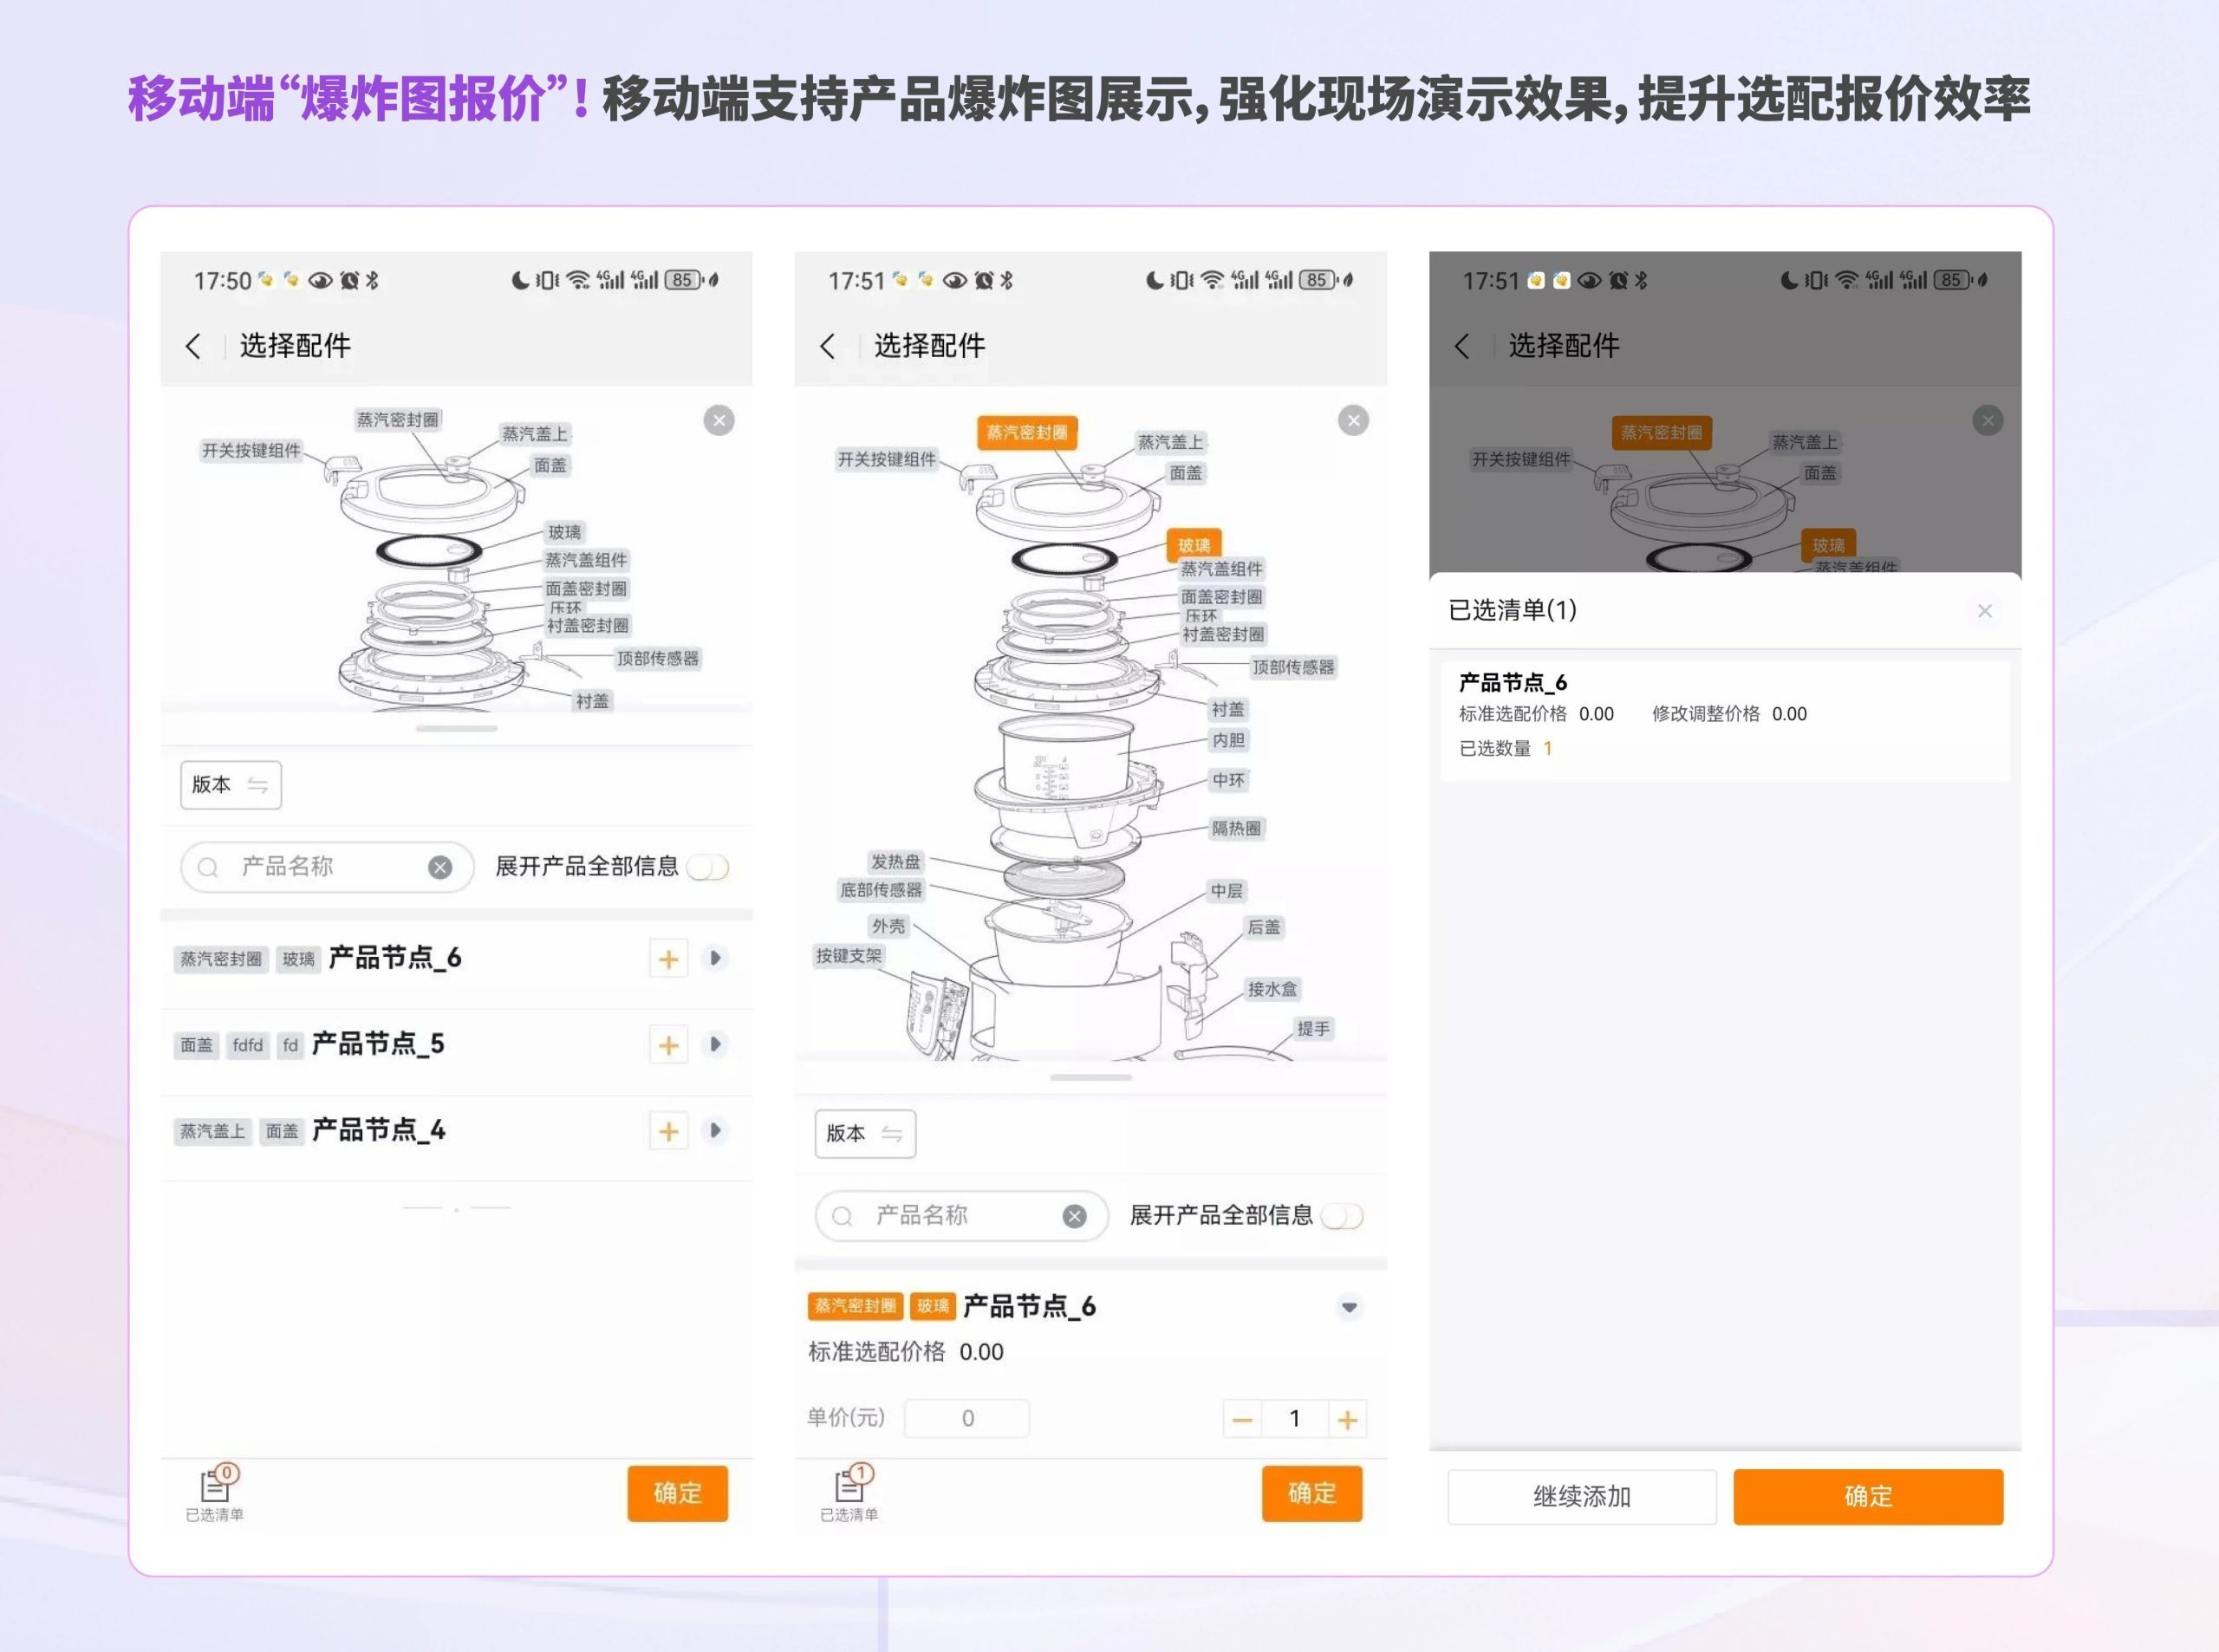The image size is (2219, 1652).
Task: Clear 产品名称 search field in first screen
Action: 440,867
